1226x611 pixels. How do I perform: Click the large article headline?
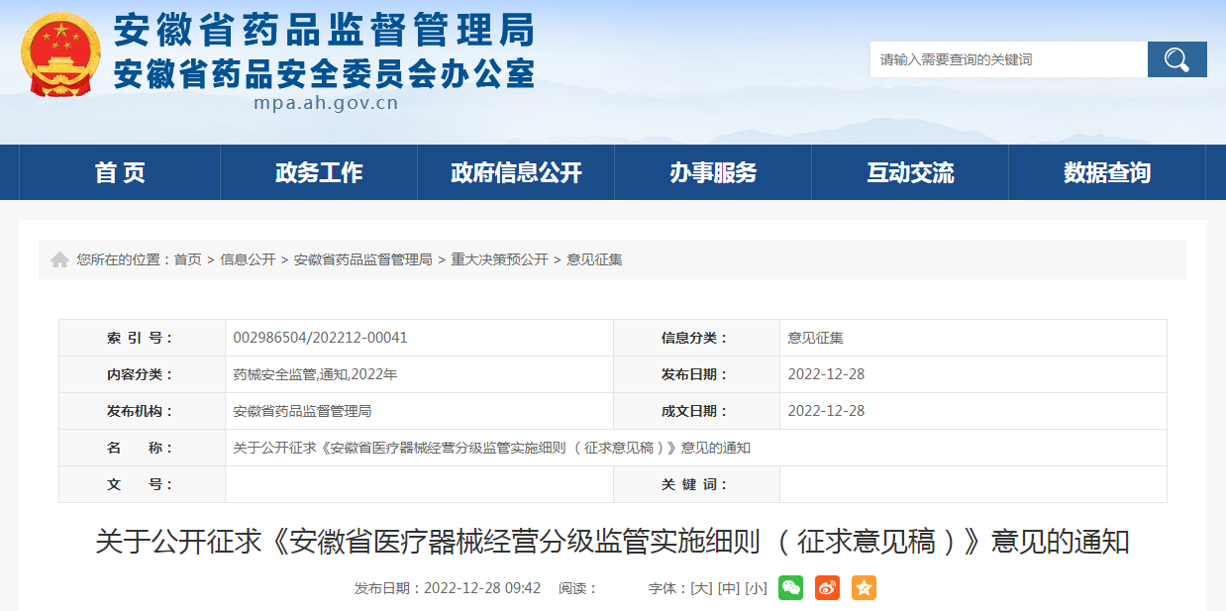(612, 542)
